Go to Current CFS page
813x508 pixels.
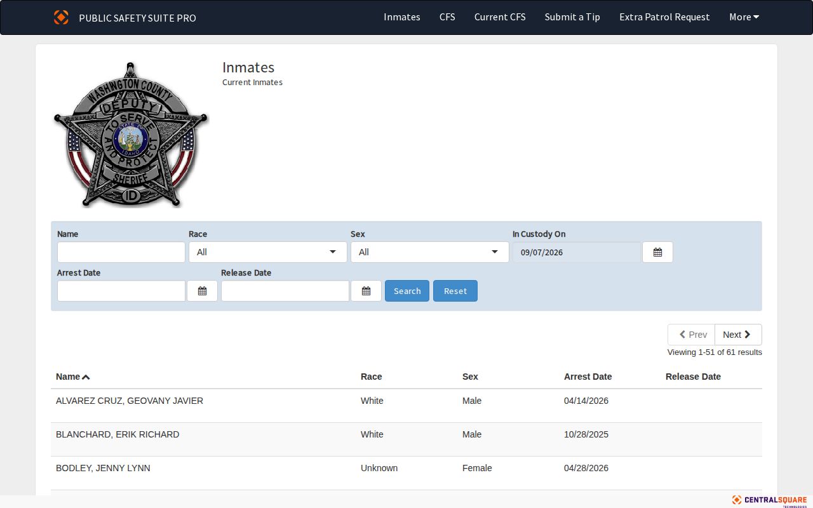point(500,17)
